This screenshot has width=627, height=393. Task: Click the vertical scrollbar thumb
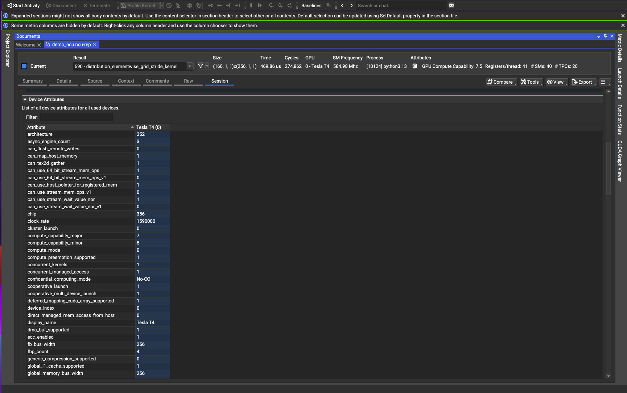coord(608,168)
